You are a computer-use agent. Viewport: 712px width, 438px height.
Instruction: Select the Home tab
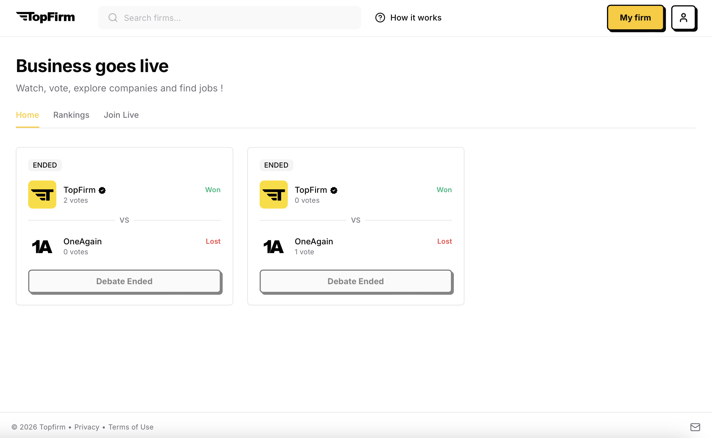coord(27,115)
